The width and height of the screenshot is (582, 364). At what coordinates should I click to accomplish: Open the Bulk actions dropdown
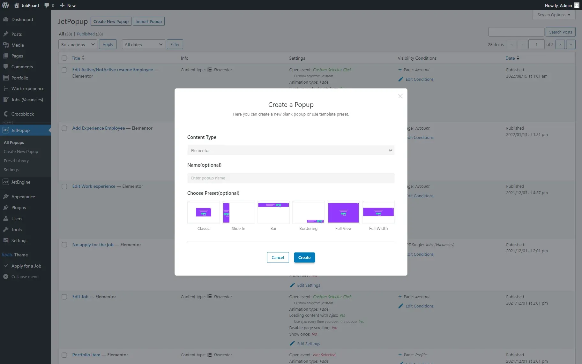[x=78, y=44]
